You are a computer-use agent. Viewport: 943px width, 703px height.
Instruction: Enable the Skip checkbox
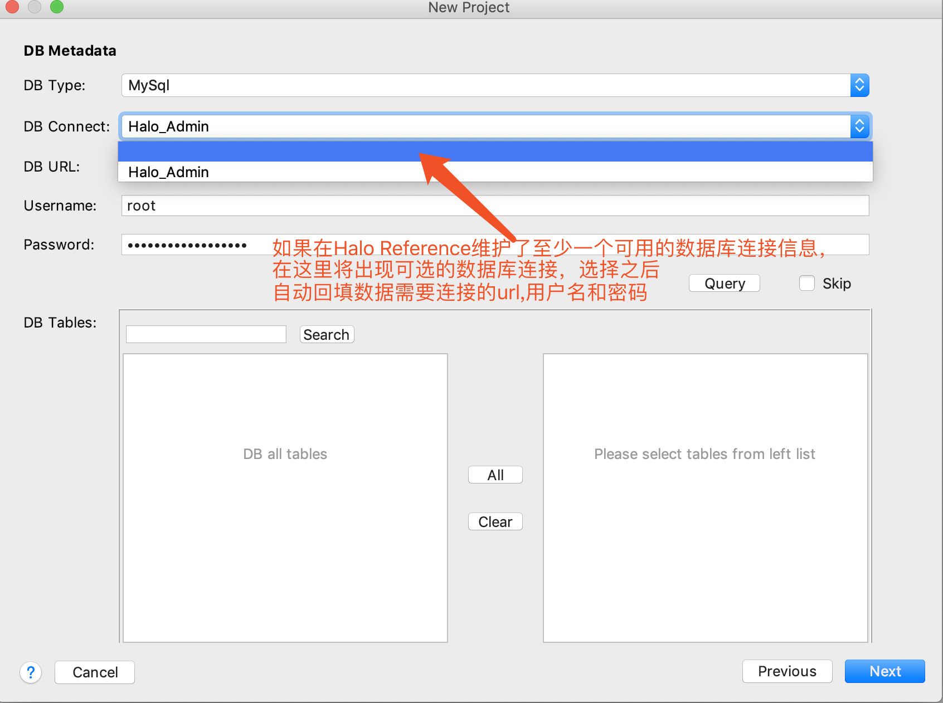coord(806,284)
